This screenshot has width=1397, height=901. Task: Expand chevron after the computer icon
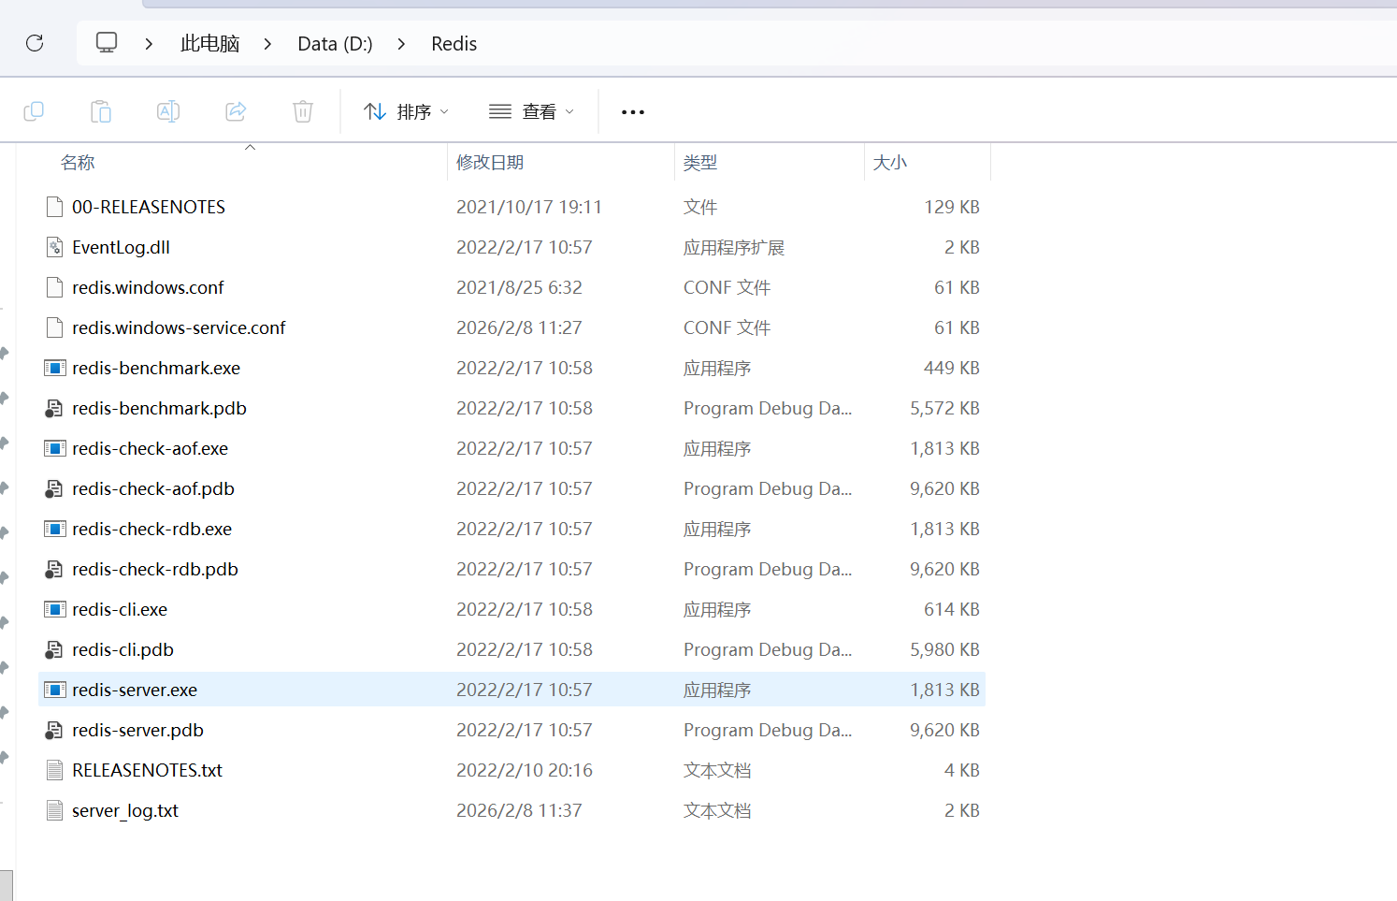tap(149, 44)
